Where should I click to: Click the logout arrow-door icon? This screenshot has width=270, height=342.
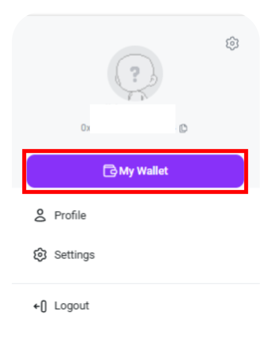click(40, 306)
